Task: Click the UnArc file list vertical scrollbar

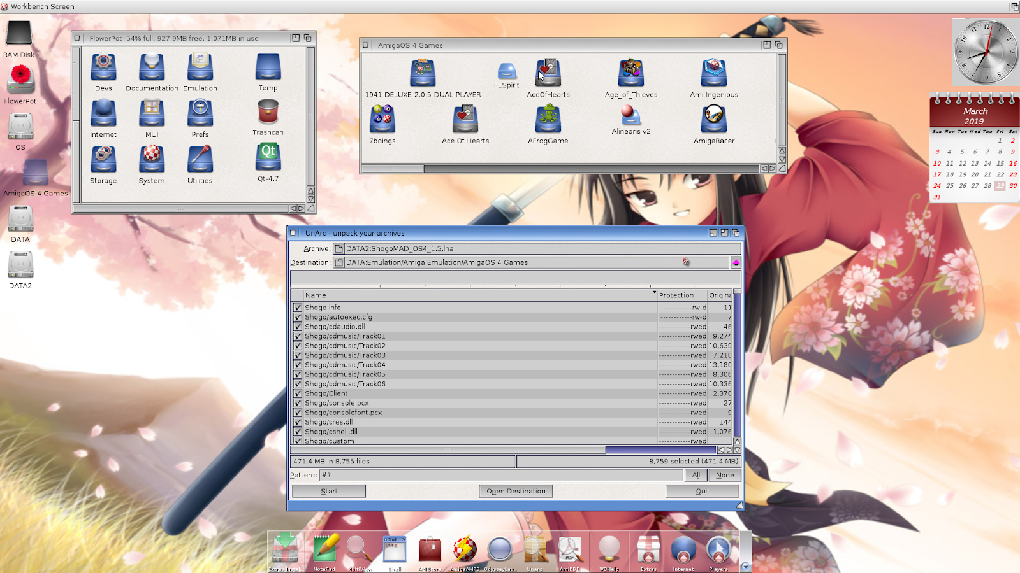Action: coord(738,363)
